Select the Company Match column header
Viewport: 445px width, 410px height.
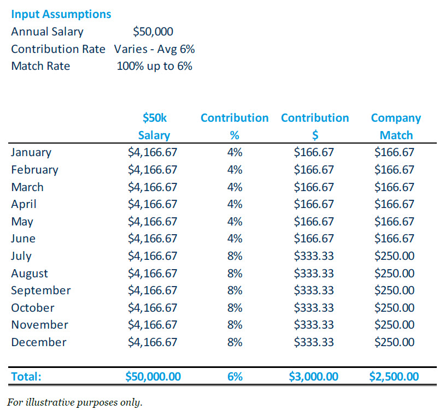coord(396,127)
